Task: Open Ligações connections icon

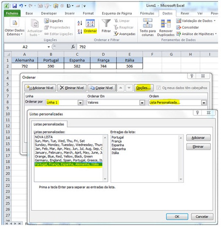Action: click(x=46, y=21)
